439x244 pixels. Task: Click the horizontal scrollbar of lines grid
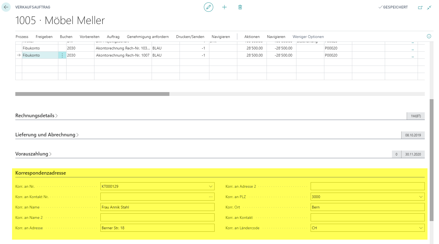coord(92,94)
